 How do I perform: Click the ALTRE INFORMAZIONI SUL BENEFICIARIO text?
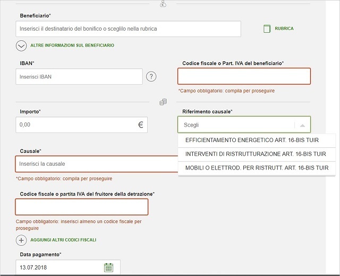(x=72, y=46)
